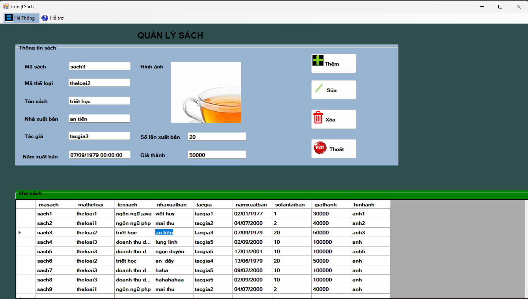Focus the Nhà xuất bản input field
This screenshot has width=528, height=299.
[99, 119]
